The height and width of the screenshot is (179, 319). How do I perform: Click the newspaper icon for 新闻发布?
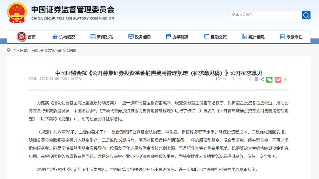93,37
